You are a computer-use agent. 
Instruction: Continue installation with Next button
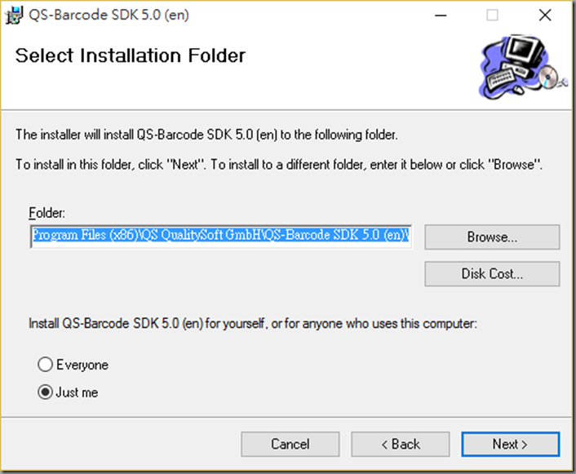click(x=511, y=445)
